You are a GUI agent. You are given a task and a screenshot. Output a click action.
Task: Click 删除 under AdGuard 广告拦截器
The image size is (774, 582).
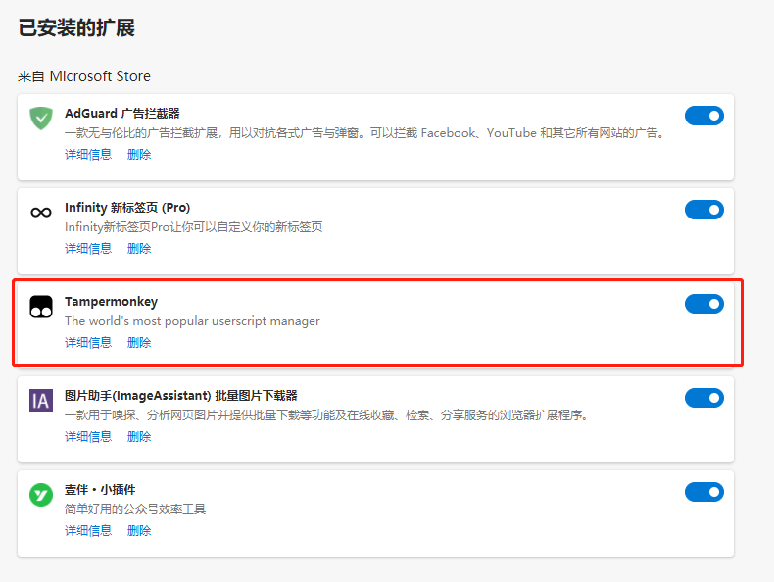click(139, 155)
